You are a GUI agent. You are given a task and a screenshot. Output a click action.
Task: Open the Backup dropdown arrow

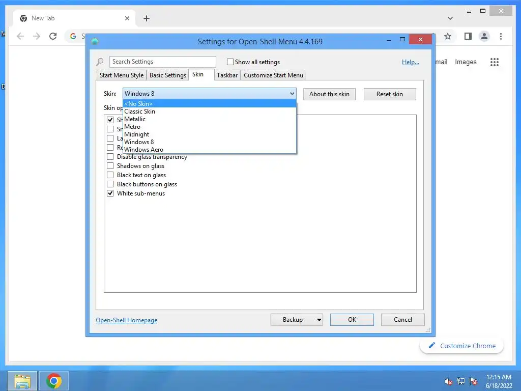(x=319, y=320)
